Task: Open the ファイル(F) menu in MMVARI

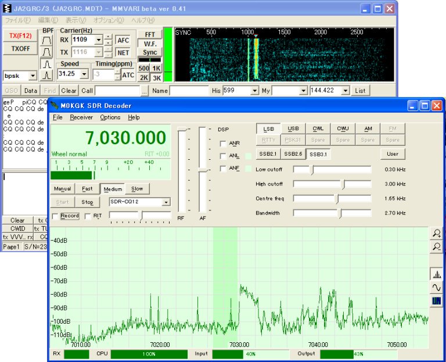Action: point(18,20)
